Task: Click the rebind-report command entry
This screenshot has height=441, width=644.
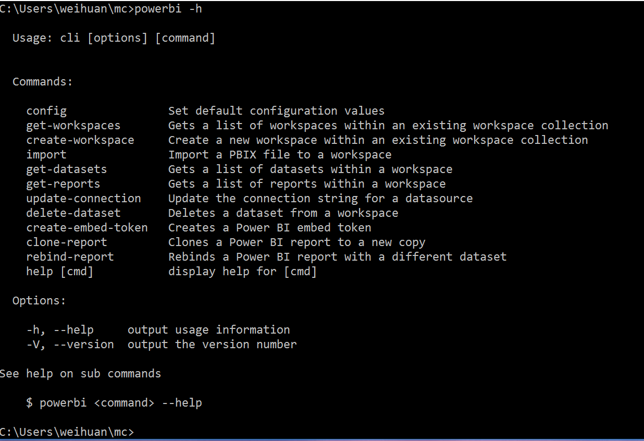Action: pos(70,256)
